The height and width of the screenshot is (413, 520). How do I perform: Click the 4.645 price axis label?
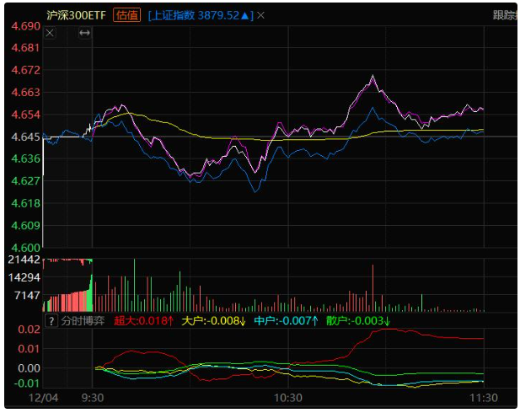[24, 137]
